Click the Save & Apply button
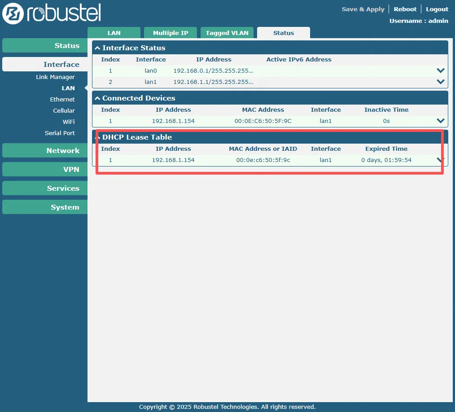Screen dimensions: 455x412 click(363, 9)
